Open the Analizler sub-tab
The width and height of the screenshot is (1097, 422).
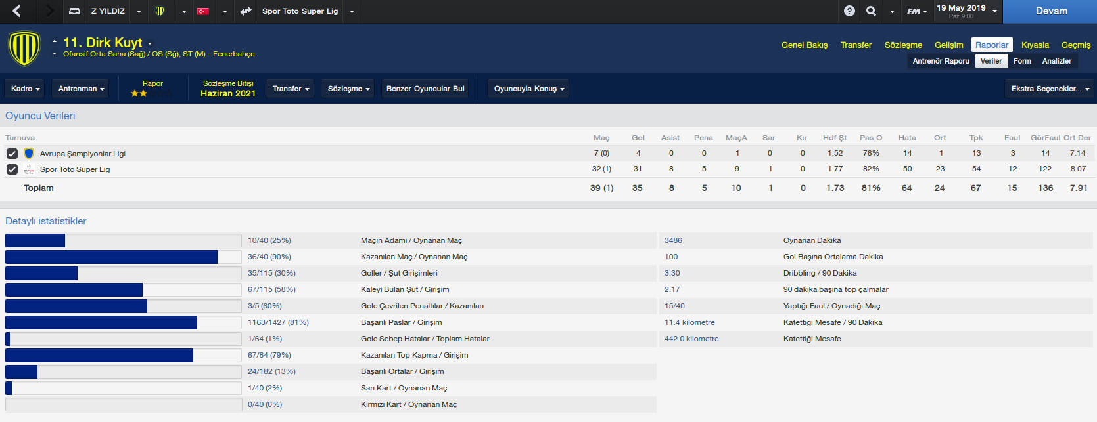(x=1057, y=61)
